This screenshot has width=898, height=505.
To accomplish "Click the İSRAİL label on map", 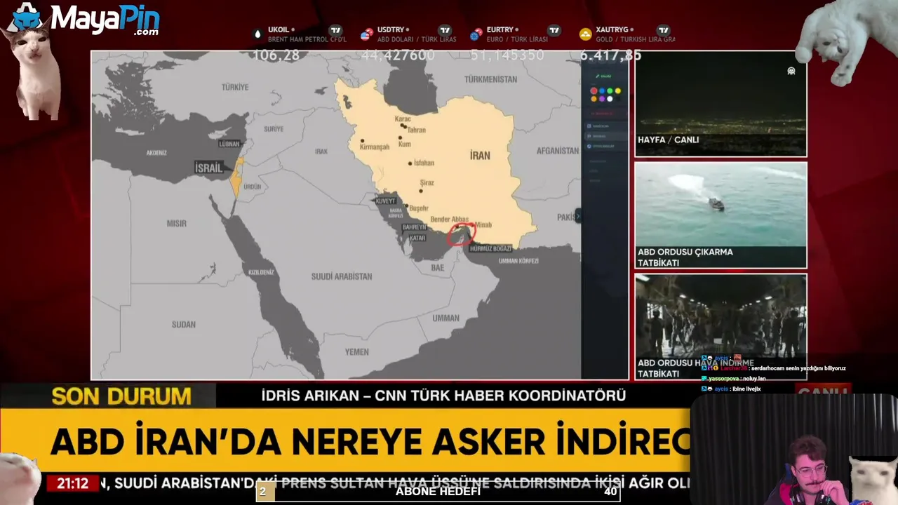I will tap(208, 168).
